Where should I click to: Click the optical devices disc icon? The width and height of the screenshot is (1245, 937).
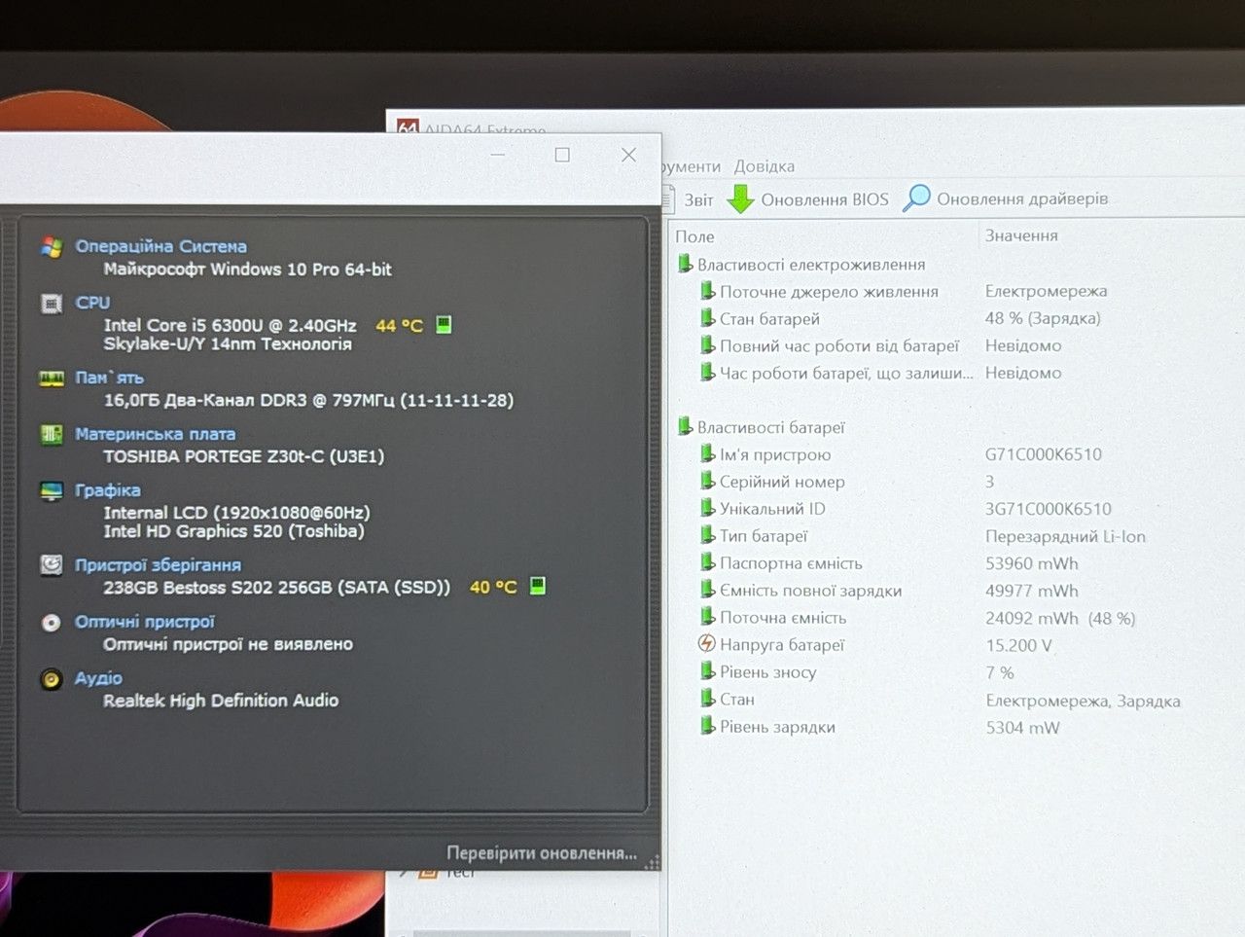(x=52, y=623)
